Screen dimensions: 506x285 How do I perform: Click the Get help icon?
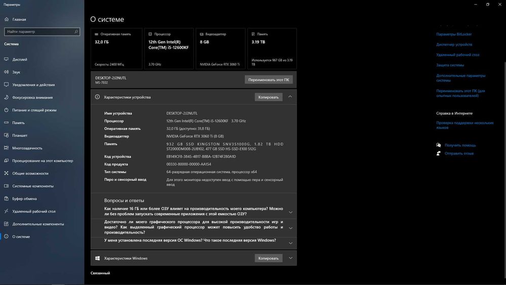click(x=438, y=145)
